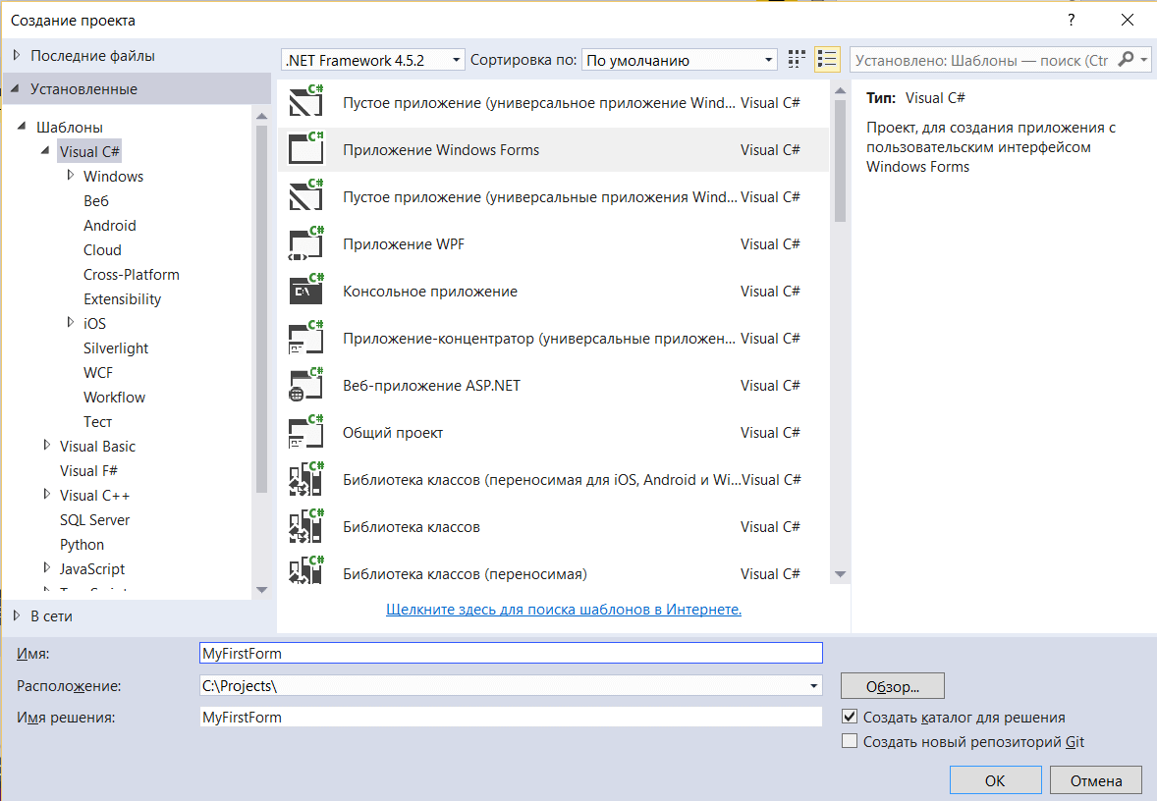The height and width of the screenshot is (801, 1157).
Task: Expand the iOS tree node
Action: pyautogui.click(x=70, y=322)
